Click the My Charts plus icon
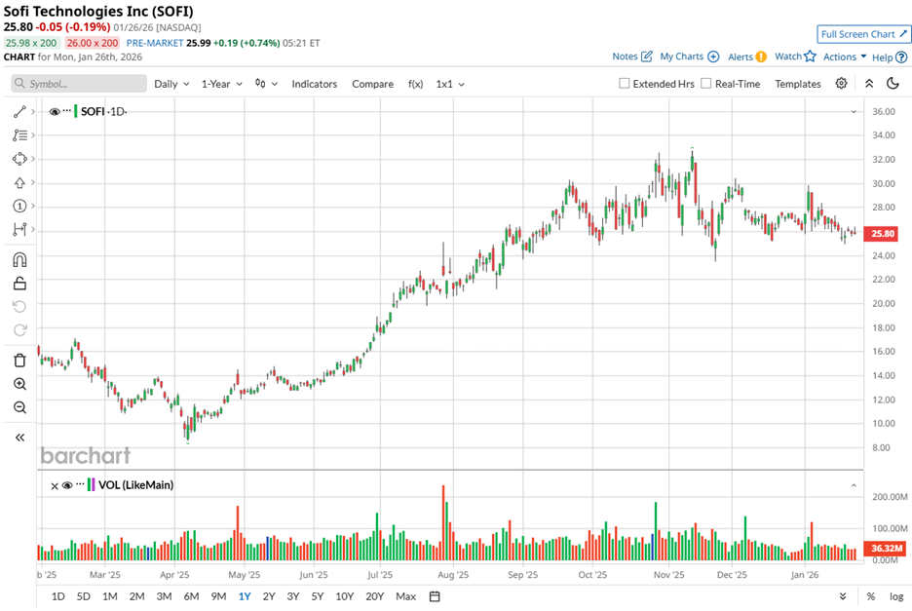The image size is (912, 611). coord(713,57)
